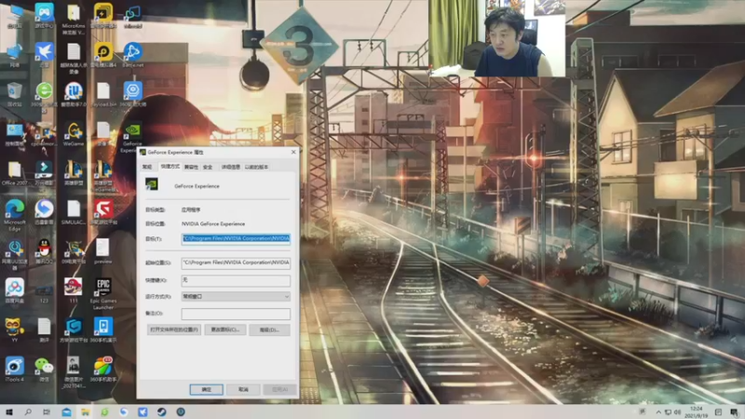Click the 目标(T) target path field
The width and height of the screenshot is (745, 419).
click(236, 238)
